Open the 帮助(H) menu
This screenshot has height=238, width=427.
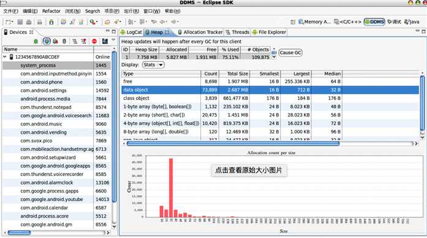[173, 11]
